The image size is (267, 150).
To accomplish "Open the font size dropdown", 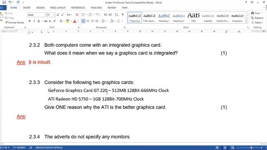I will (54, 15).
